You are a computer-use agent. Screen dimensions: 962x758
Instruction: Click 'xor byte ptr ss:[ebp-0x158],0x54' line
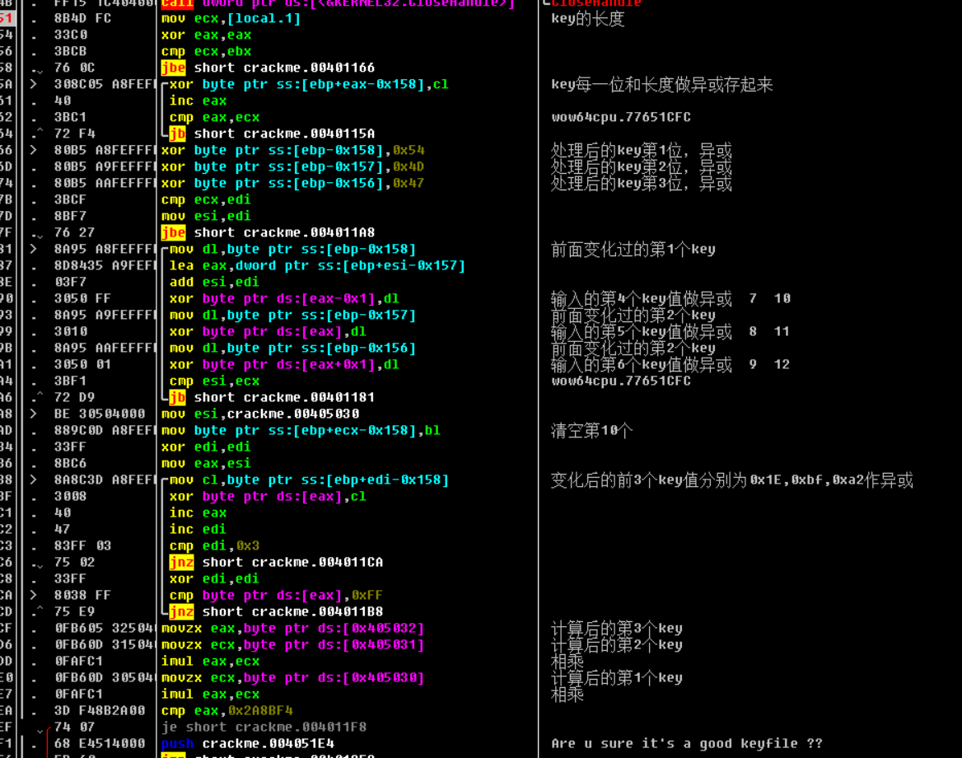click(292, 151)
